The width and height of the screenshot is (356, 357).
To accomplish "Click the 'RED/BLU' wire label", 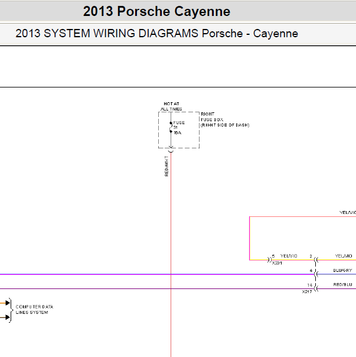I will tap(342, 285).
